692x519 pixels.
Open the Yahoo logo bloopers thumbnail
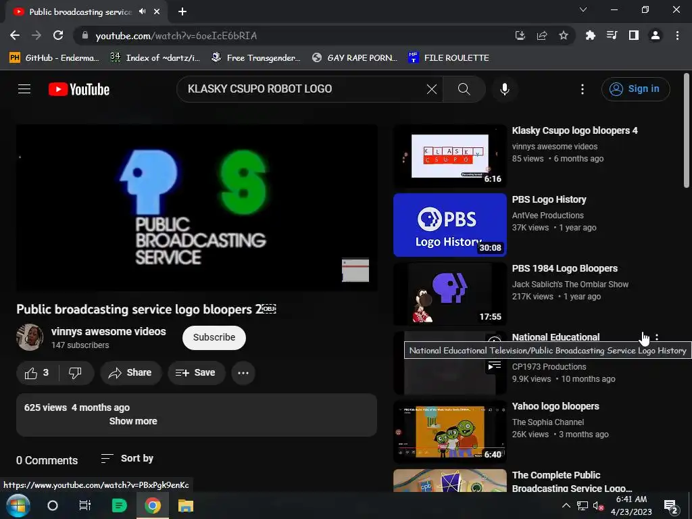tap(449, 432)
